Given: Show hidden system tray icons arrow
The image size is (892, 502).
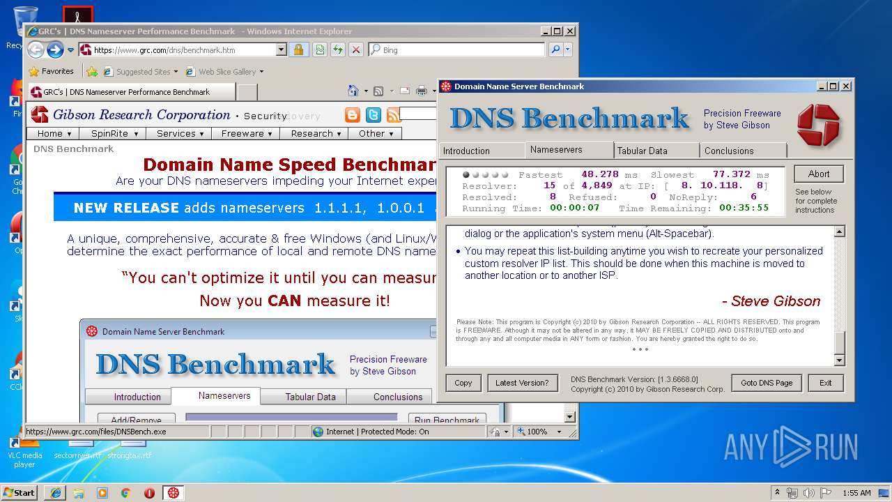Looking at the screenshot, I should click(777, 493).
